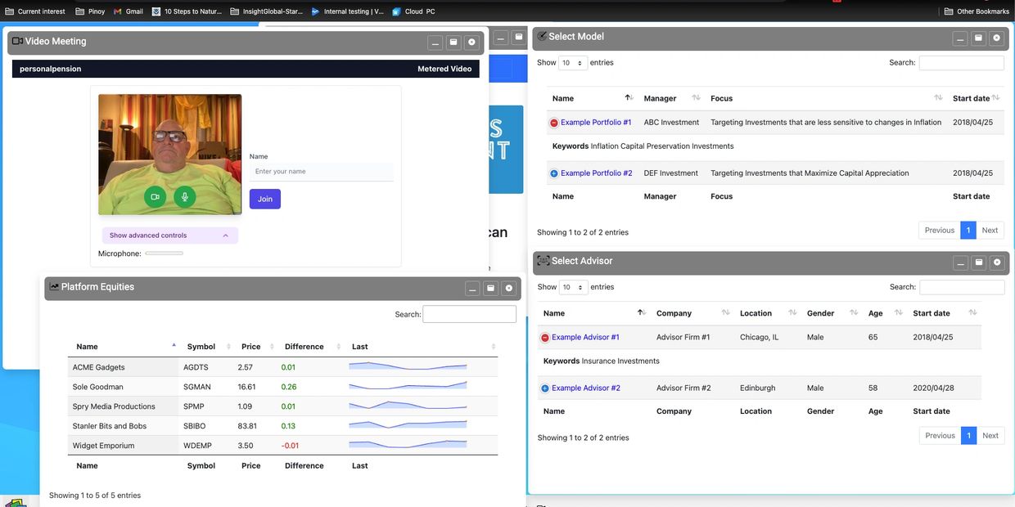Image resolution: width=1015 pixels, height=507 pixels.
Task: Sort Platform Equities by Price column
Action: 250,347
